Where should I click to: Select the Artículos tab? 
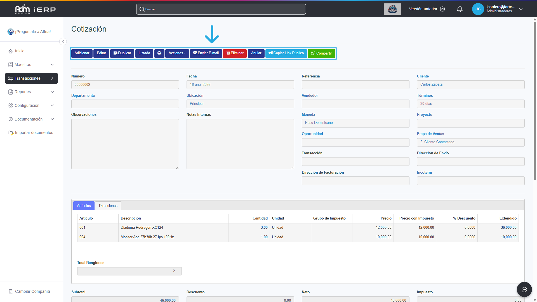click(x=84, y=206)
